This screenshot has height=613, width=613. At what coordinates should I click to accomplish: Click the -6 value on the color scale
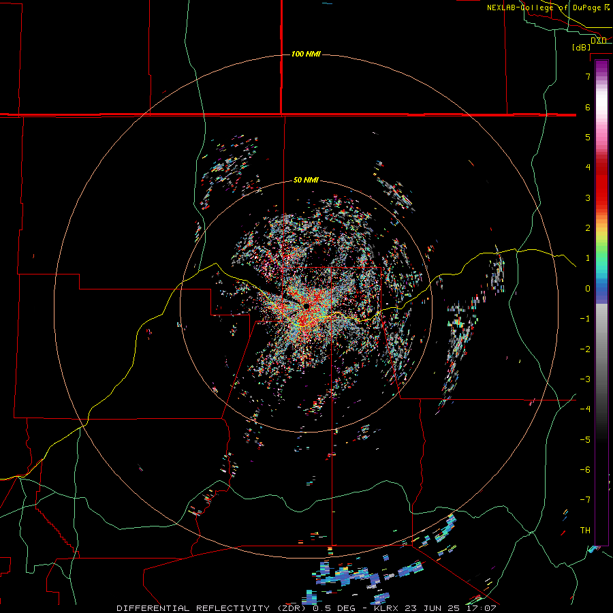pyautogui.click(x=585, y=470)
